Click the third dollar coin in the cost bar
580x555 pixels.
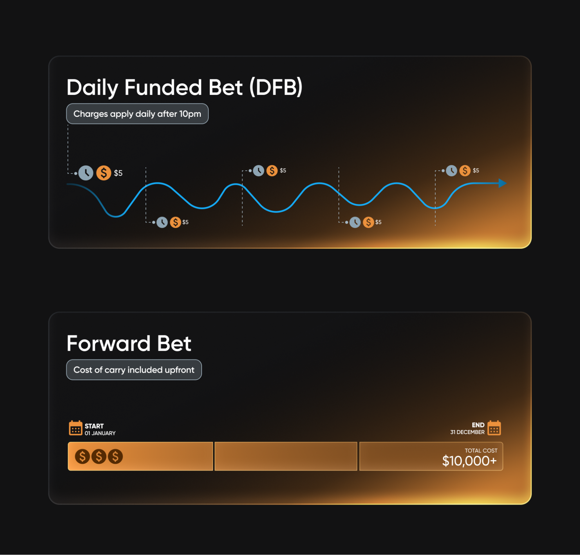(x=115, y=456)
